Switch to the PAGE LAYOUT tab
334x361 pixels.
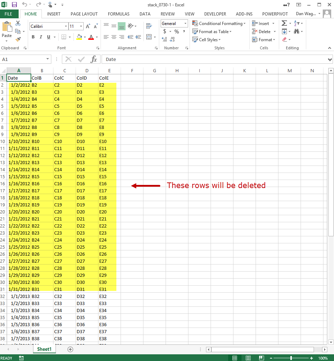(84, 14)
